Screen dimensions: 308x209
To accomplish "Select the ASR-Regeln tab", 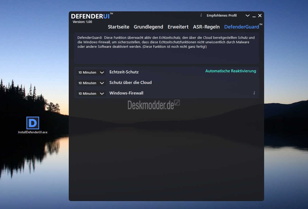I will [x=206, y=27].
